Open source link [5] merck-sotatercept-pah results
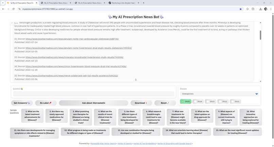 pyautogui.click(x=72, y=76)
